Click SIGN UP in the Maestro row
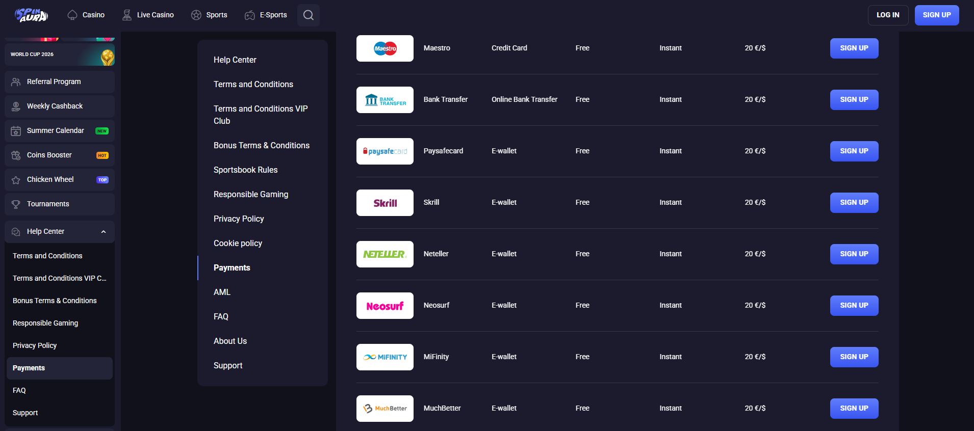This screenshot has width=974, height=431. (854, 48)
